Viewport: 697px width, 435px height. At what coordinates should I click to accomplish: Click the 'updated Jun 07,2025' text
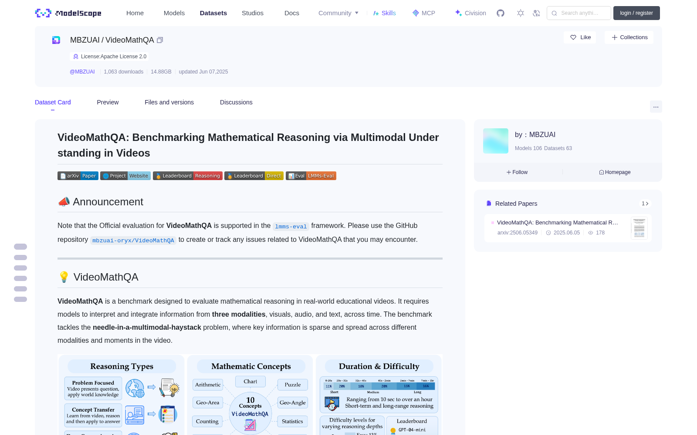(203, 72)
